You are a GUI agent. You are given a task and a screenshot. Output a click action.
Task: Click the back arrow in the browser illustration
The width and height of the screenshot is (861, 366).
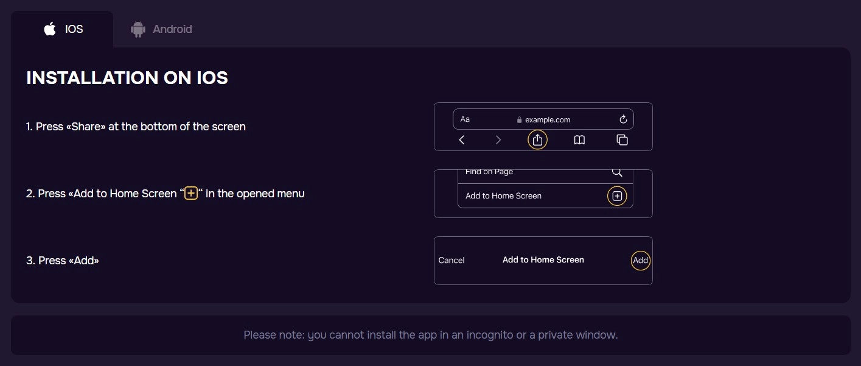tap(462, 140)
